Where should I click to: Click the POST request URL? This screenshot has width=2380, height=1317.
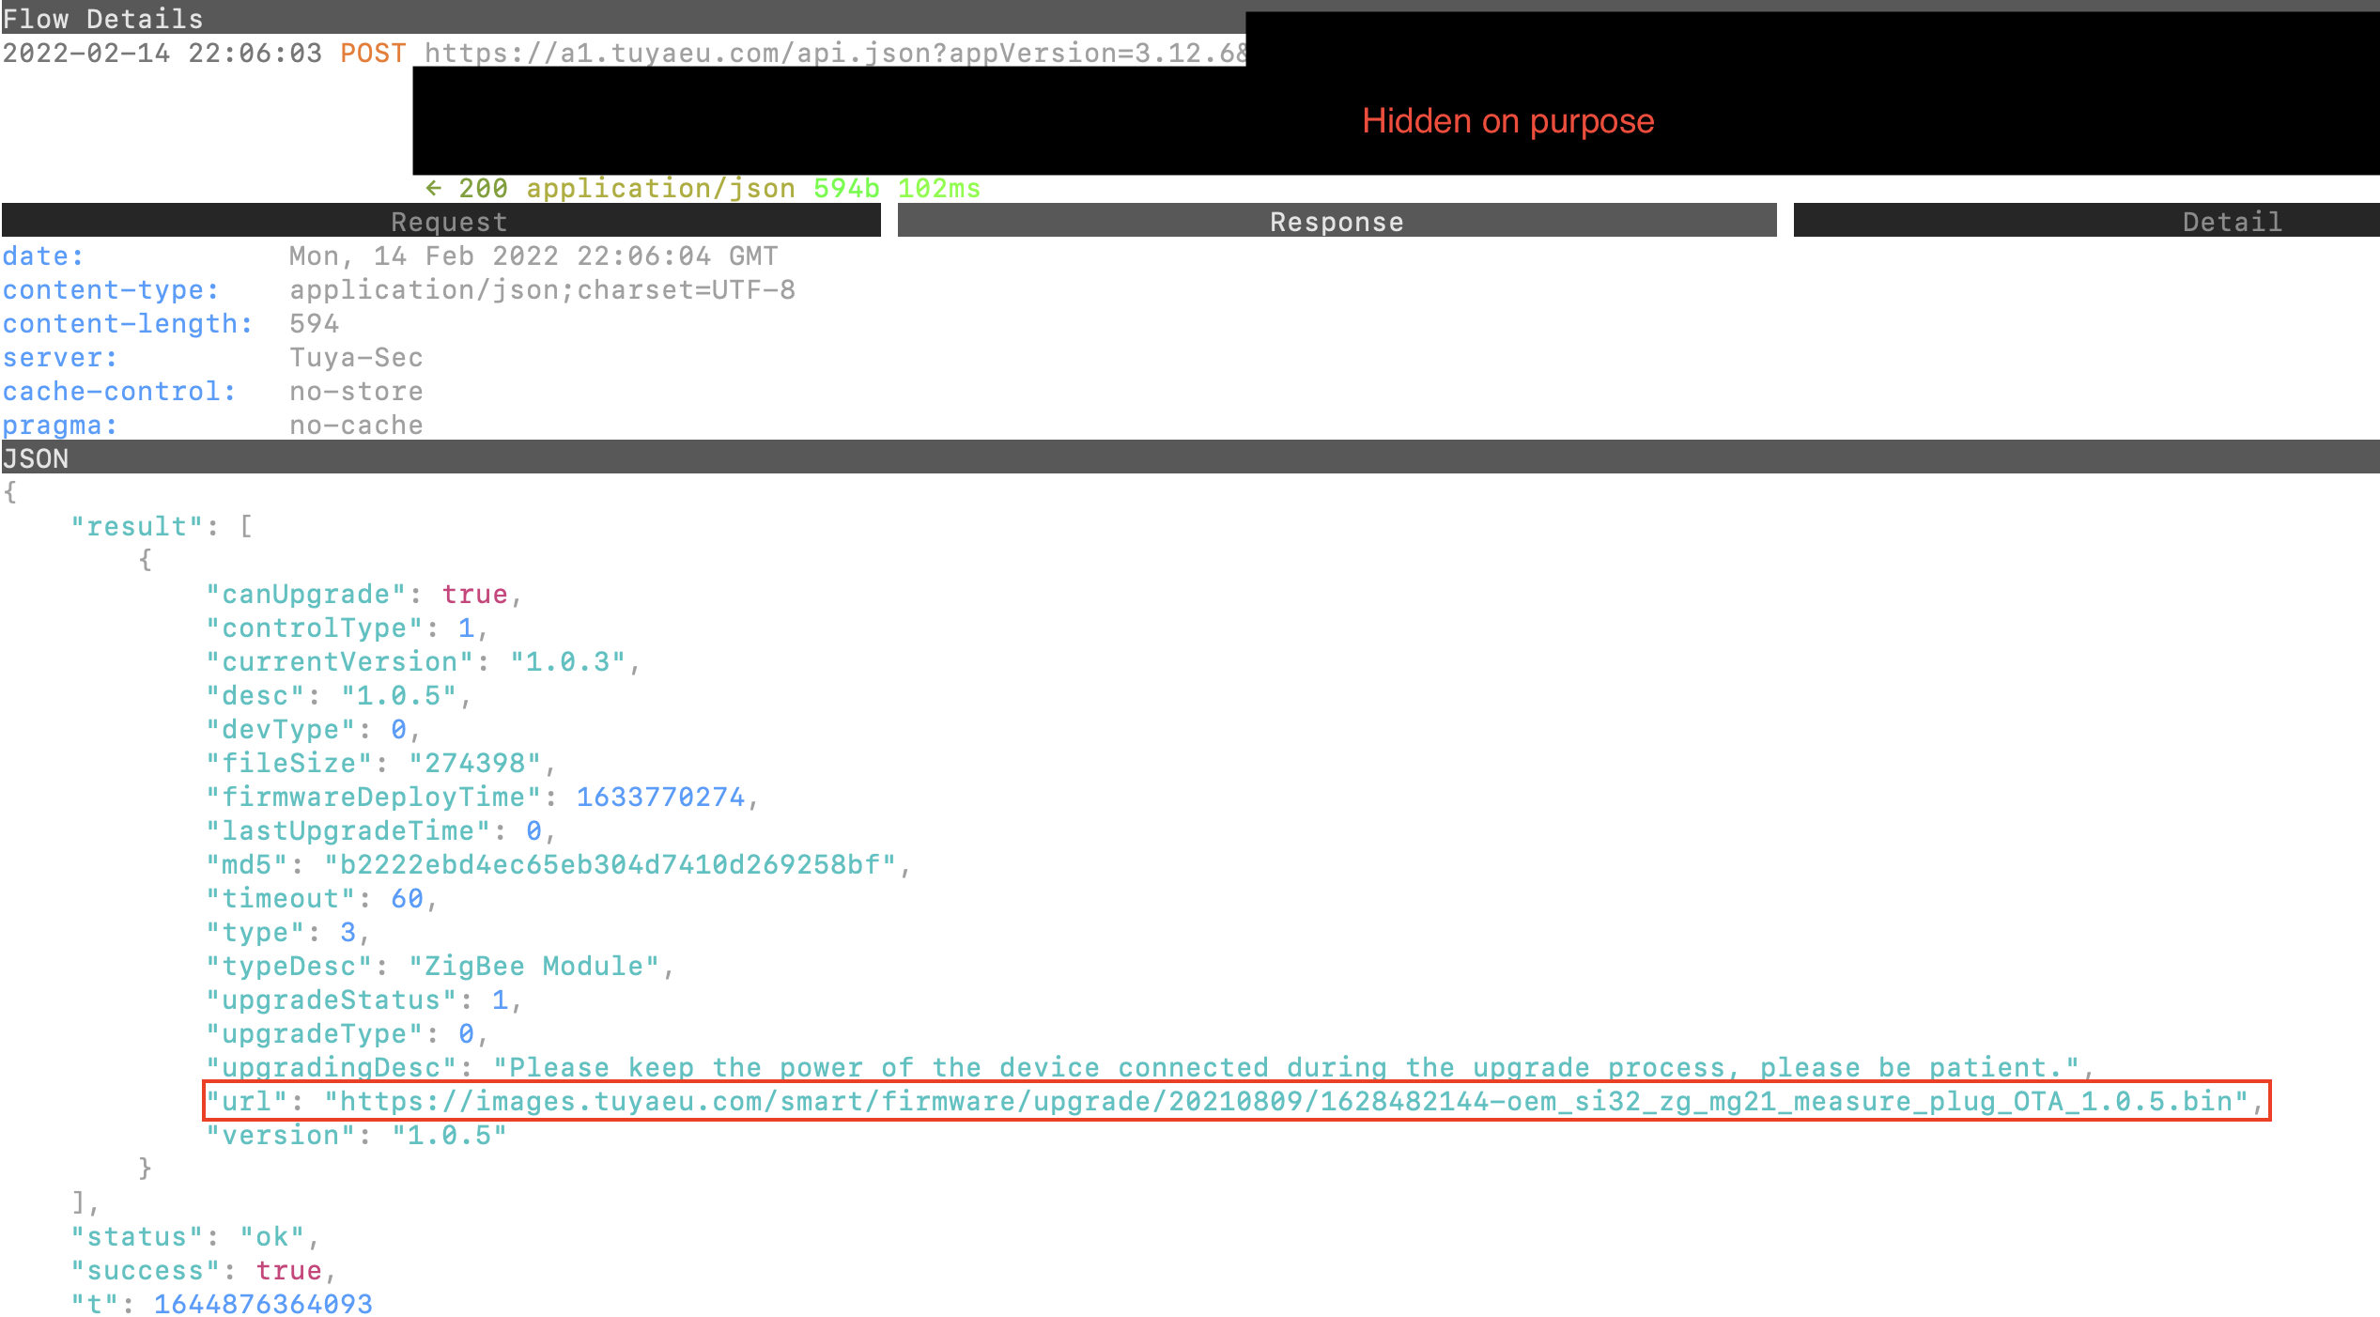tap(835, 53)
